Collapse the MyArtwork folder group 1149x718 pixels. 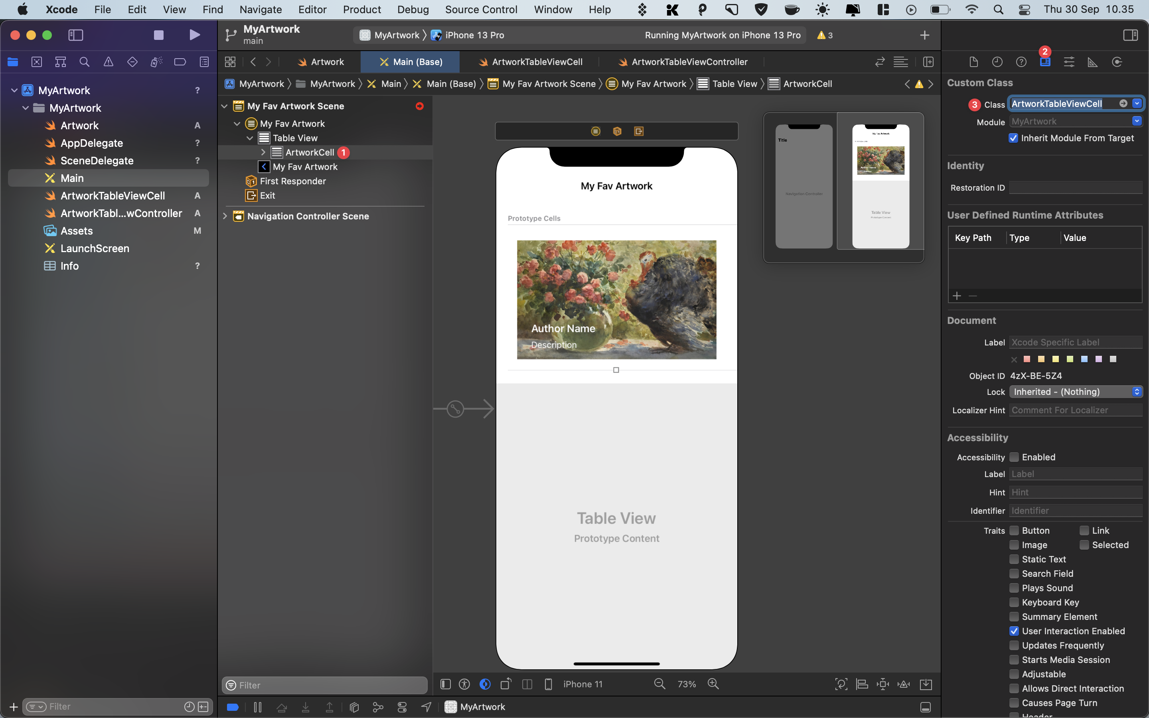26,108
